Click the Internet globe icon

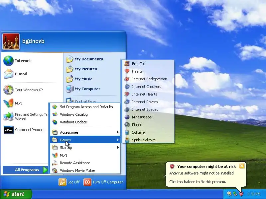8,61
